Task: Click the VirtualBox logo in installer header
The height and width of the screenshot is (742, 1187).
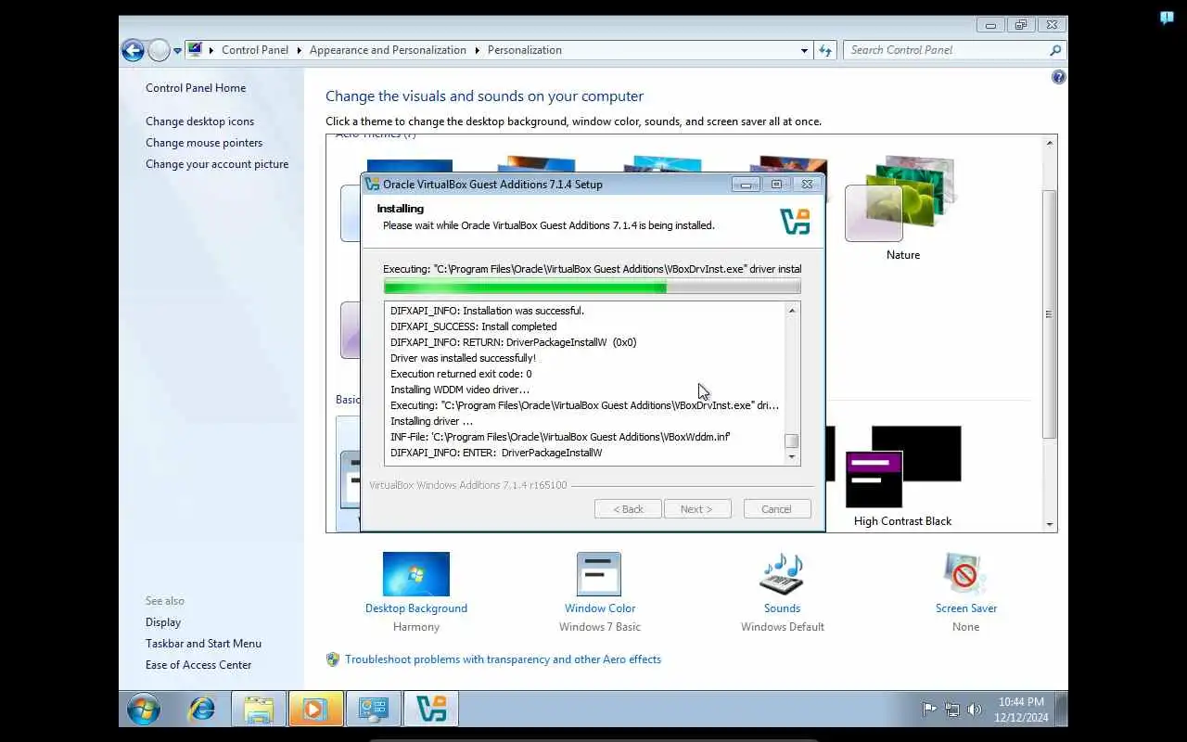Action: point(796,221)
